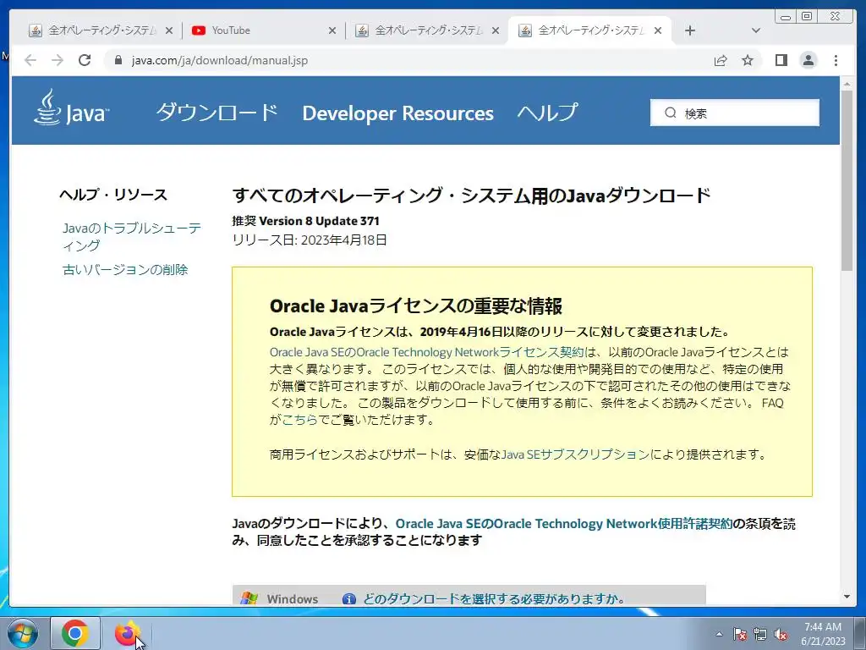Show hidden system tray icons
The height and width of the screenshot is (650, 866).
tap(719, 634)
